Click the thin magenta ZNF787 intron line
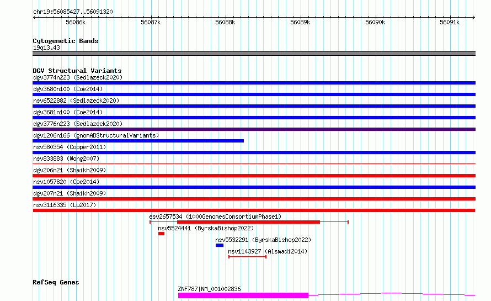The width and height of the screenshot is (491, 301). (392, 294)
